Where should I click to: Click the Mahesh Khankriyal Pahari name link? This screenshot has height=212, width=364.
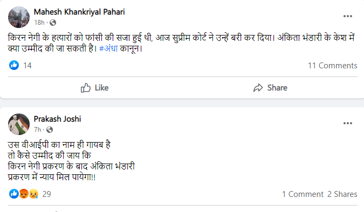coord(79,12)
